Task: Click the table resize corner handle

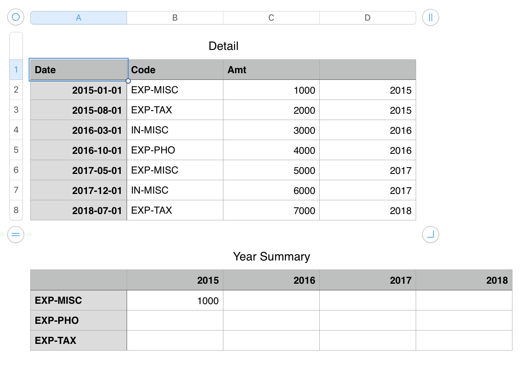Action: click(430, 235)
